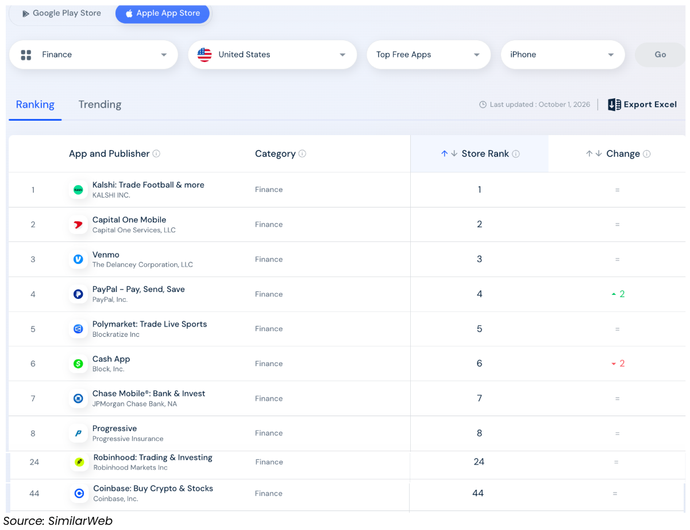Click store rank 24 in Robinhood row
The image size is (690, 530).
(x=479, y=462)
